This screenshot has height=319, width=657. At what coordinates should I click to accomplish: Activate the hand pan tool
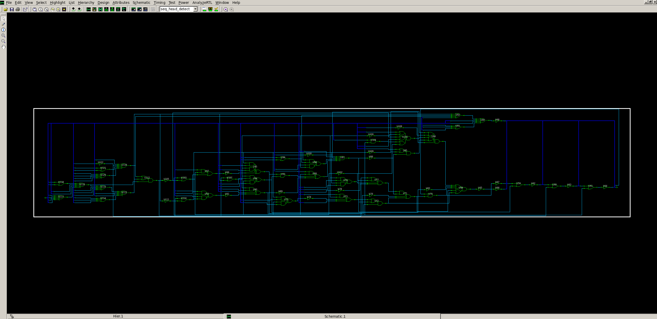(3, 47)
